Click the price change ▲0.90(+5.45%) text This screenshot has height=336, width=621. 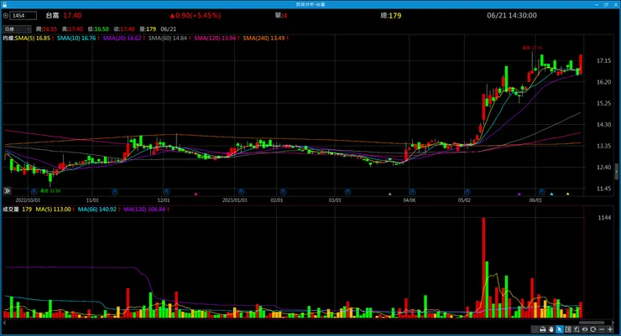pyautogui.click(x=196, y=15)
